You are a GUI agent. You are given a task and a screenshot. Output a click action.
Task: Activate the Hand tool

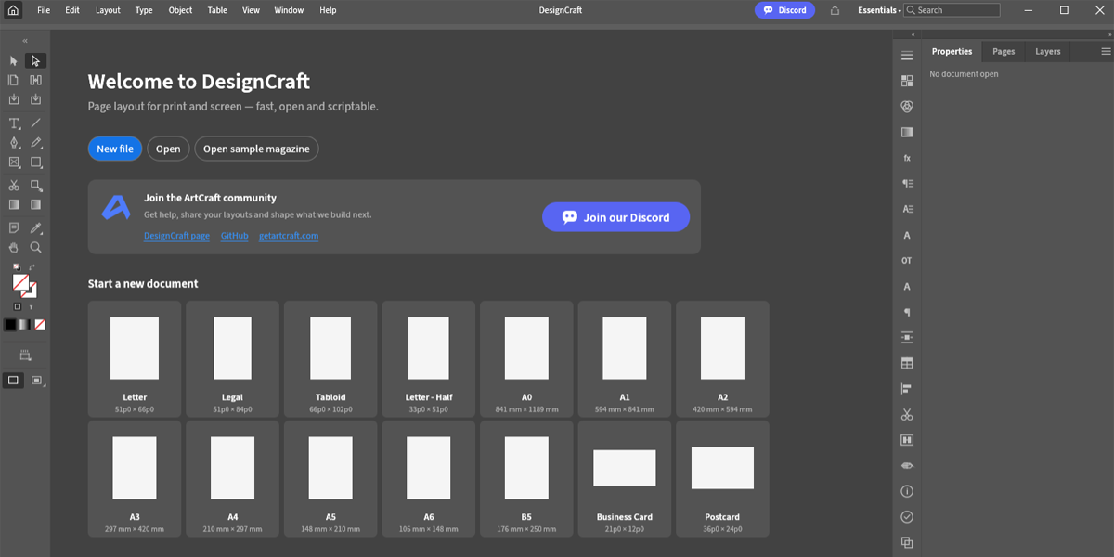coord(14,248)
